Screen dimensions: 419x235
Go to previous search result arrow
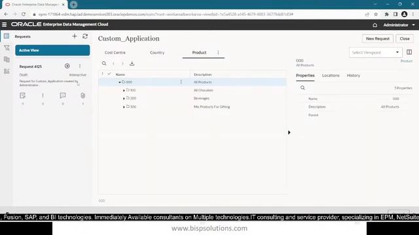113,63
